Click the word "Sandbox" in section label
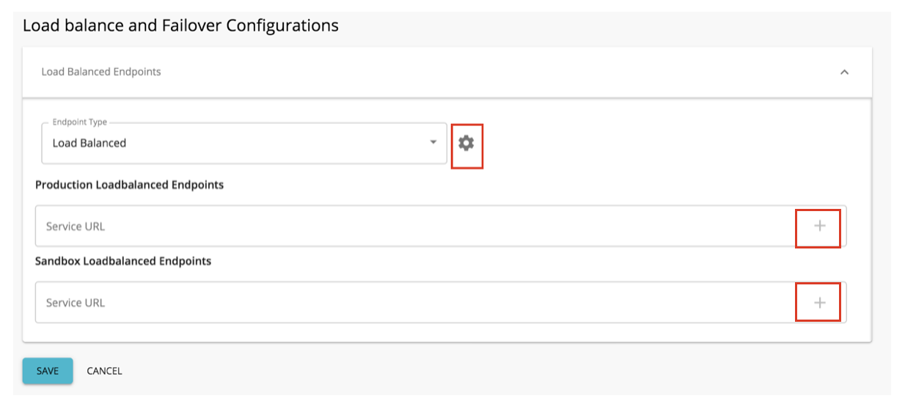905x409 pixels. tap(58, 261)
